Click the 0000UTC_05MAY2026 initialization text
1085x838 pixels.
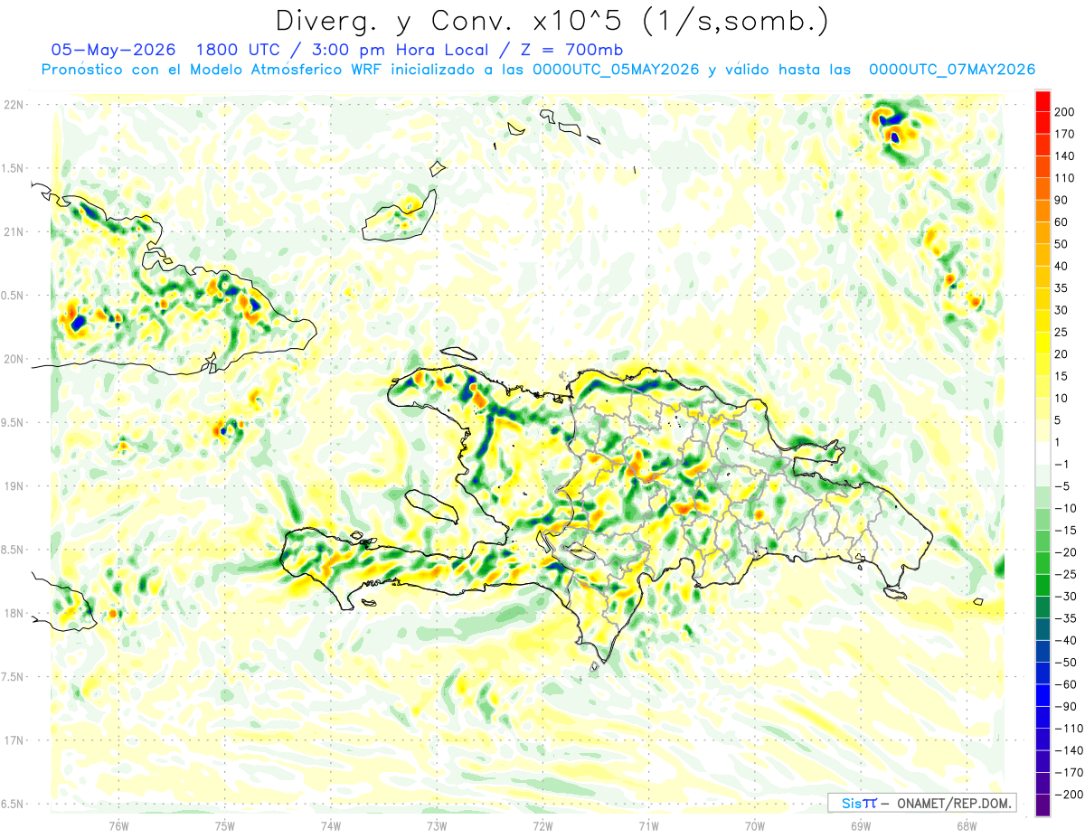[617, 70]
